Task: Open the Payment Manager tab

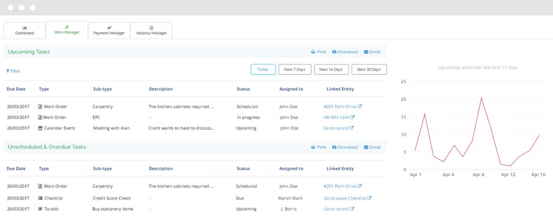Action: [109, 30]
